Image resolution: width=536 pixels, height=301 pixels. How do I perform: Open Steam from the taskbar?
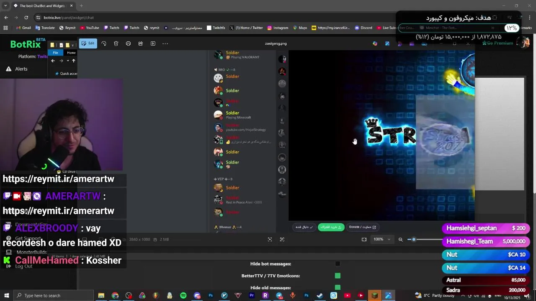(320, 296)
